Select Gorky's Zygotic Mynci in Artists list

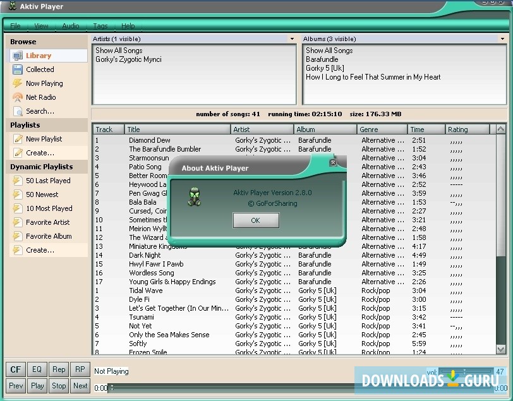(129, 59)
